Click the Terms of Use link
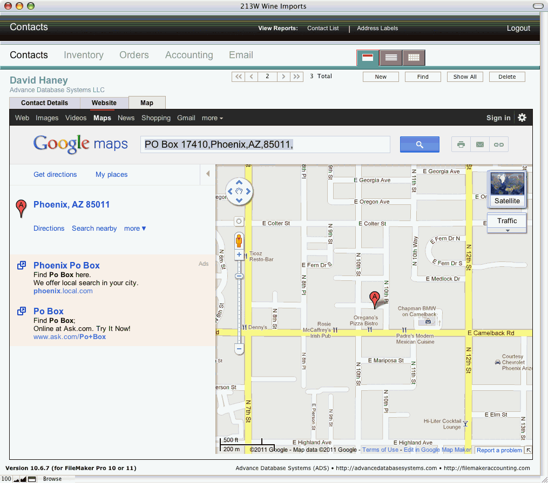This screenshot has width=548, height=483. (380, 450)
